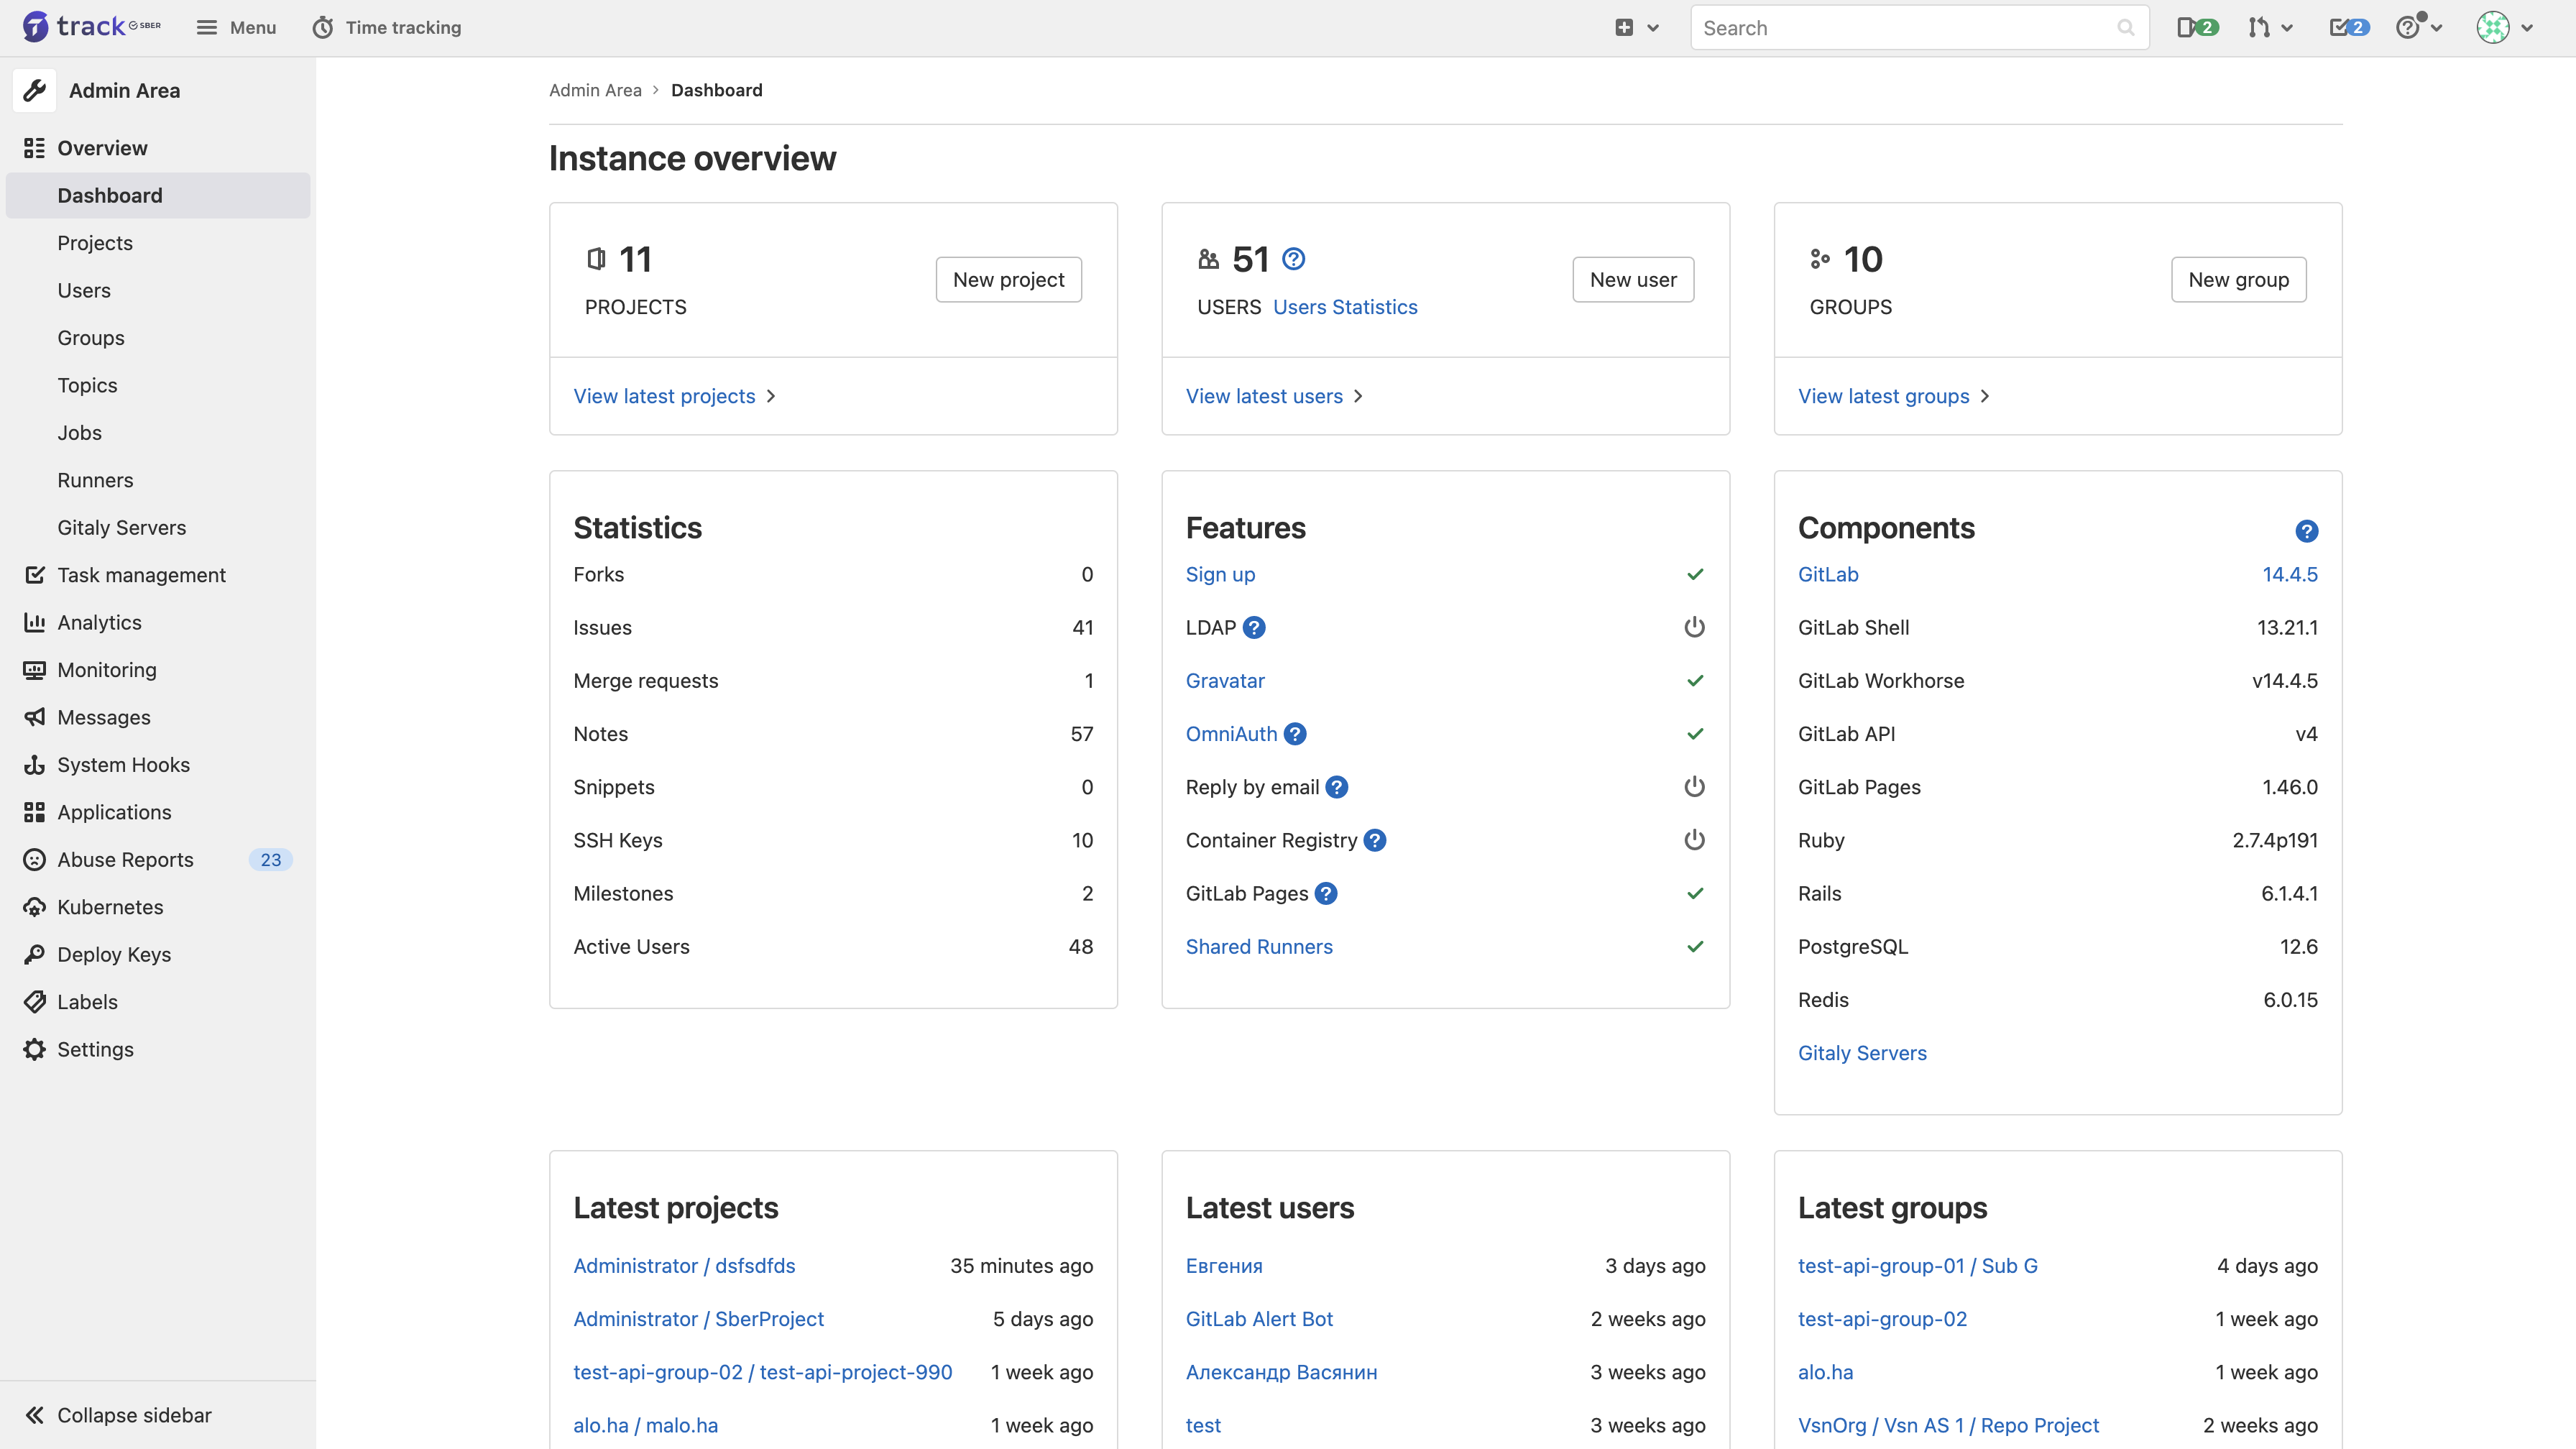Screen dimensions: 2576x1449
Task: Expand the create new plus dropdown
Action: 1637,28
